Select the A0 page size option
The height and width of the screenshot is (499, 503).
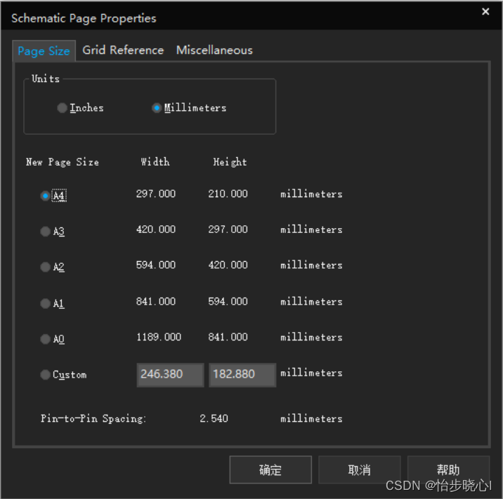click(46, 340)
